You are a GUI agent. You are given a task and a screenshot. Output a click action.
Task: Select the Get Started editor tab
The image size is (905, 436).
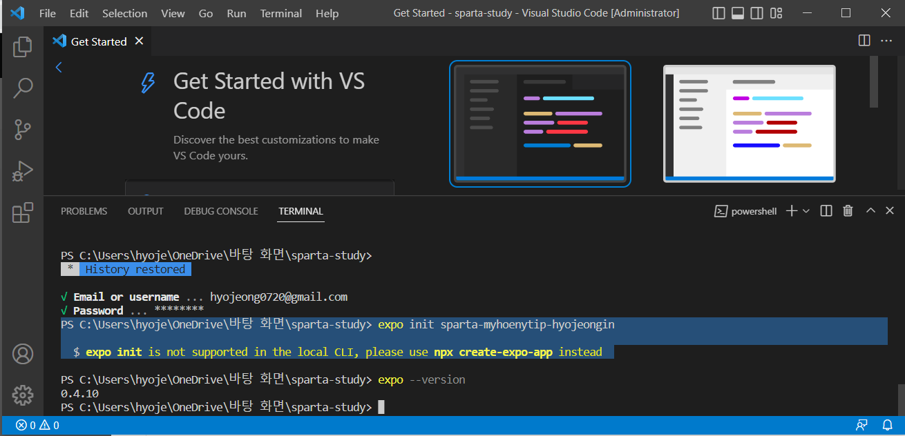(x=99, y=41)
